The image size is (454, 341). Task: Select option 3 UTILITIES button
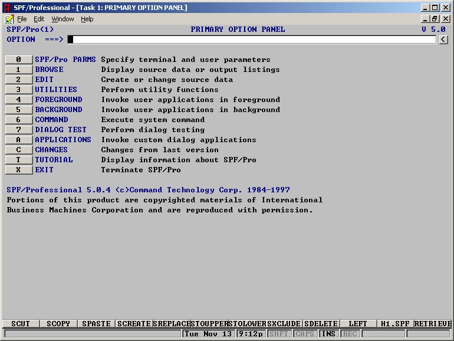coord(18,90)
